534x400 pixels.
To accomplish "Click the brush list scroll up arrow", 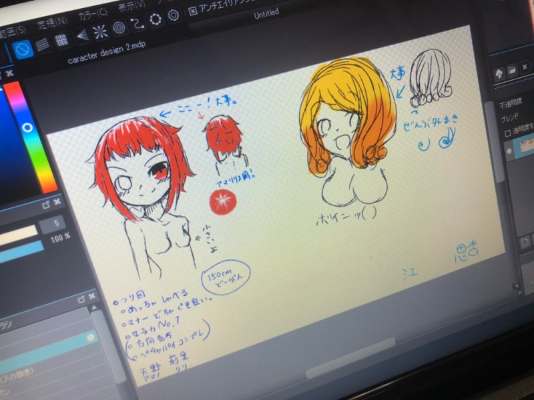I will pos(94,308).
